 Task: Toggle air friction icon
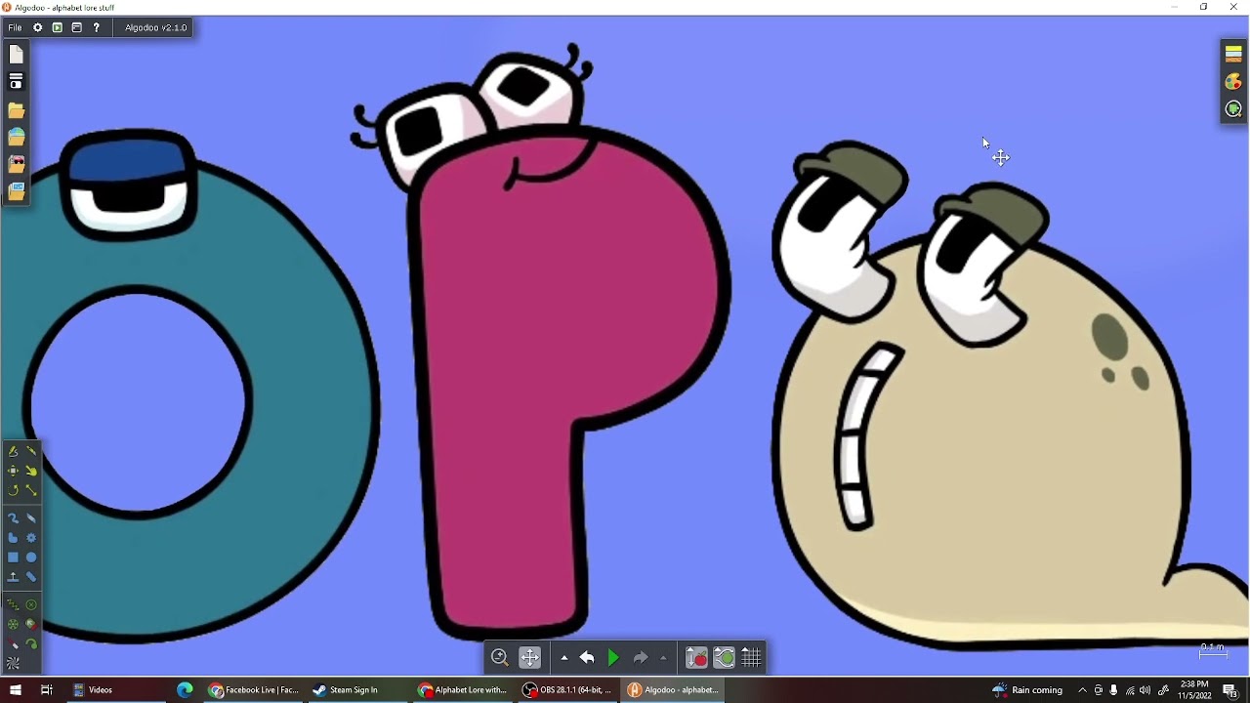(724, 657)
